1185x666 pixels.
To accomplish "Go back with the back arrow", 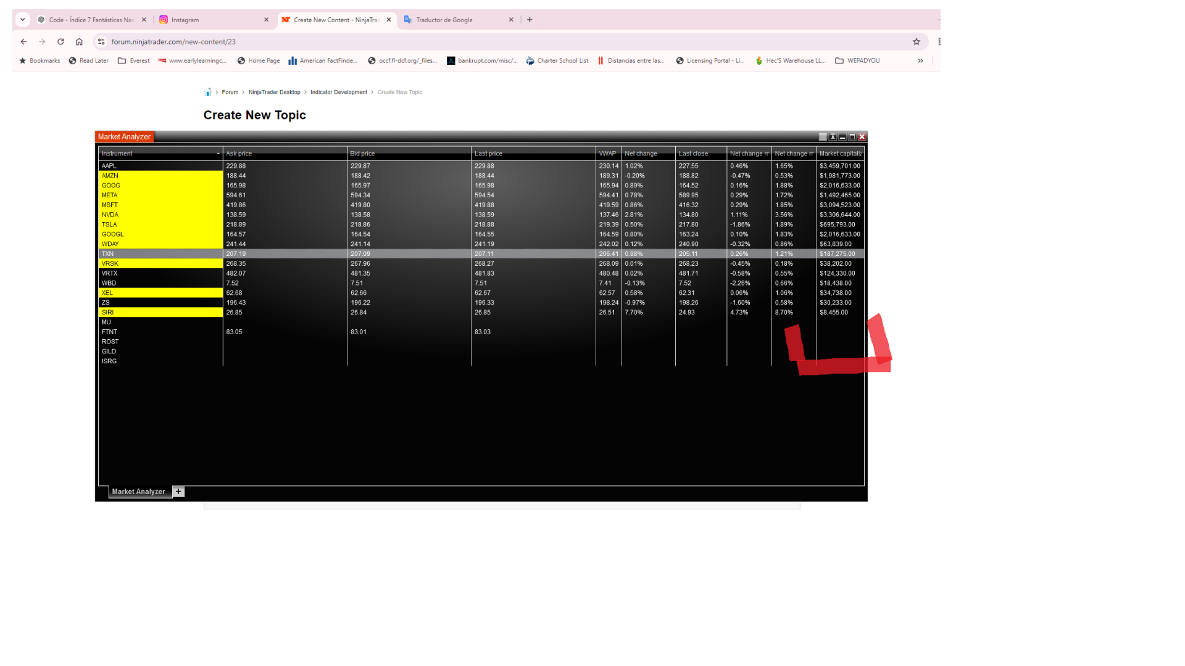I will pyautogui.click(x=23, y=42).
